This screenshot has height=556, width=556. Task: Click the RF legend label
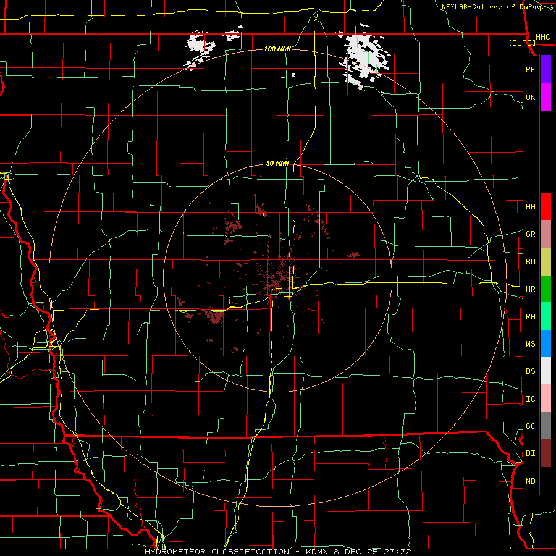click(x=530, y=69)
